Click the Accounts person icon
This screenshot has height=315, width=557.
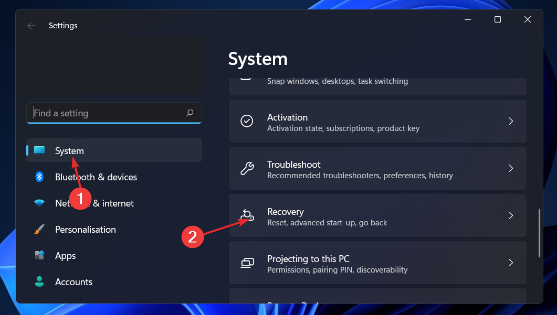(x=39, y=282)
